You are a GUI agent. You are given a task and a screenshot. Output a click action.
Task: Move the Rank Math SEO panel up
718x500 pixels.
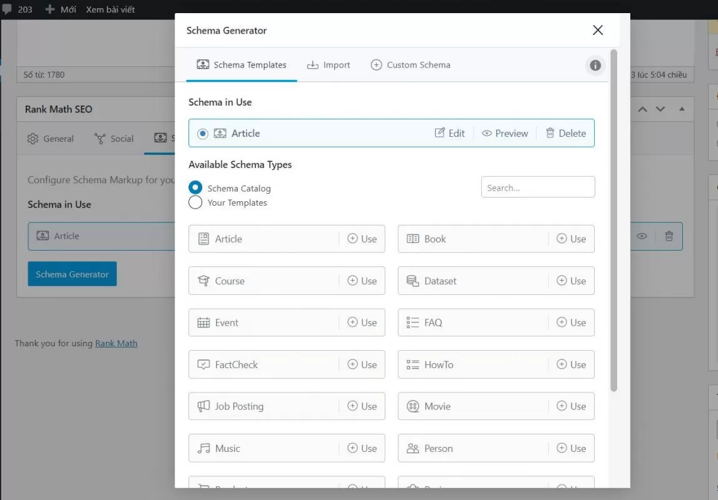pyautogui.click(x=642, y=109)
